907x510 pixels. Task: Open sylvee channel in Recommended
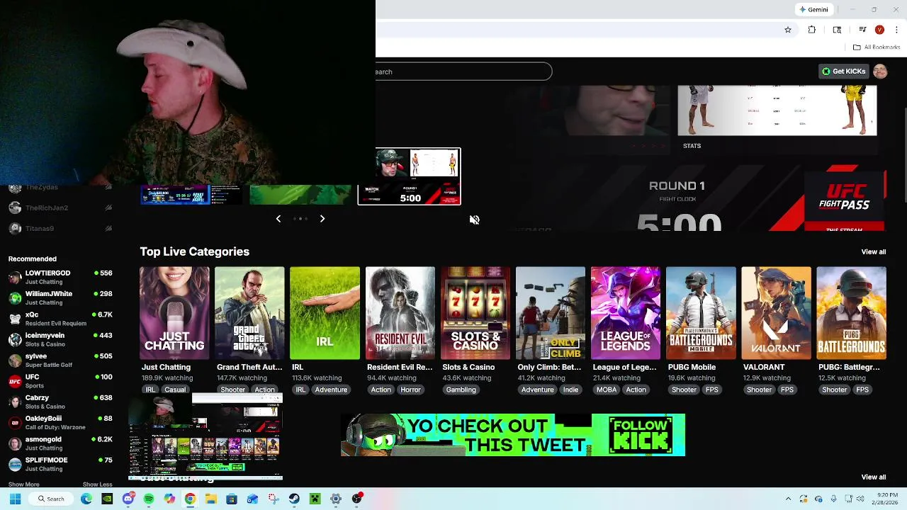60,361
